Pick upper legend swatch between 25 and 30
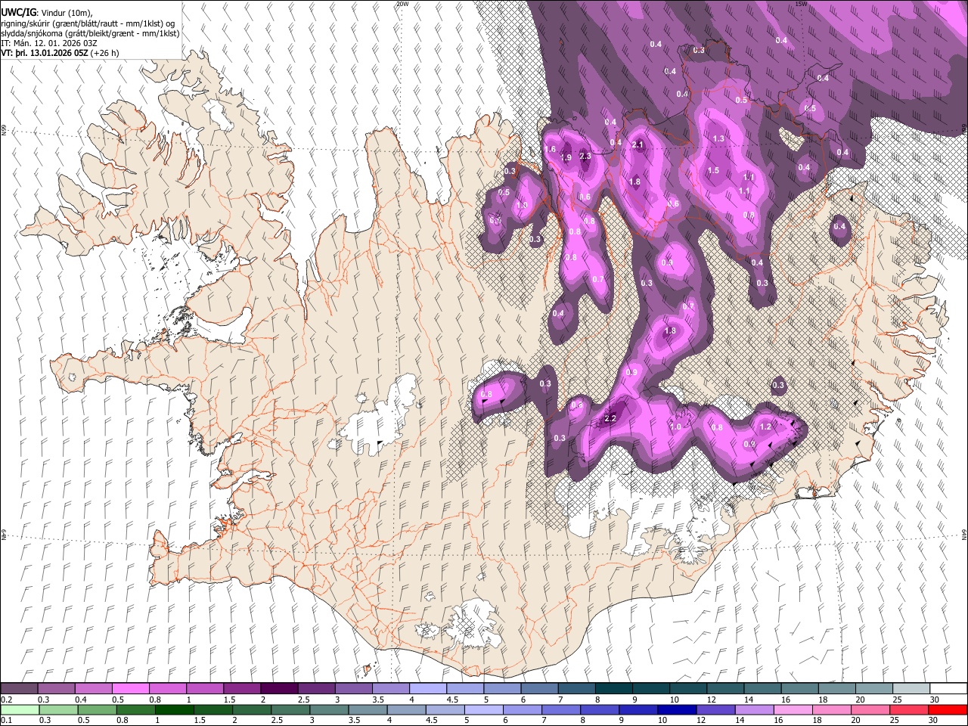Image resolution: width=968 pixels, height=726 pixels. tap(911, 688)
